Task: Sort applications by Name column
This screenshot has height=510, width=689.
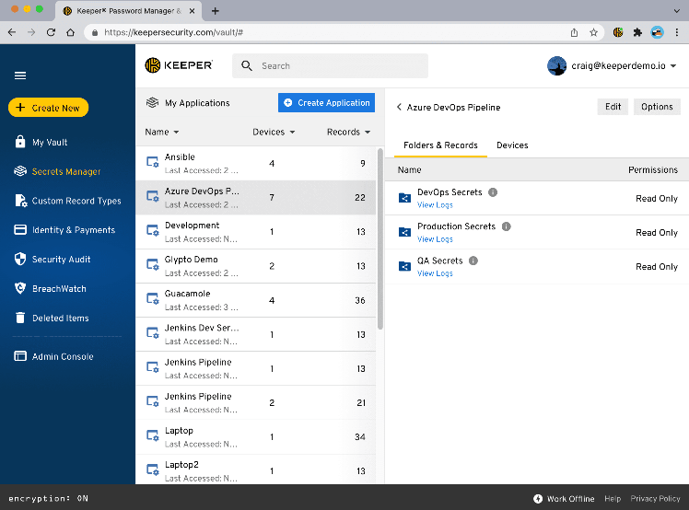Action: pyautogui.click(x=162, y=133)
